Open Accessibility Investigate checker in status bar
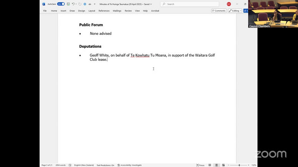298x167 pixels. pos(129,165)
